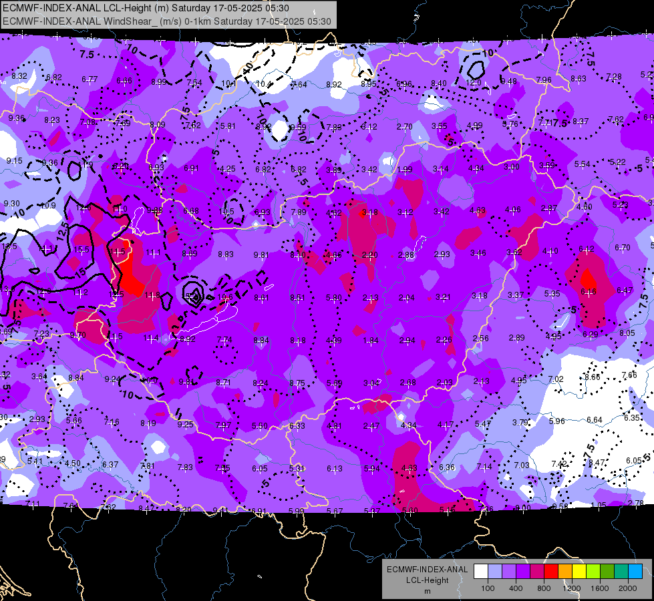Viewport: 654px width, 601px height.
Task: Select the grid value 5.66
Action: tap(74, 420)
